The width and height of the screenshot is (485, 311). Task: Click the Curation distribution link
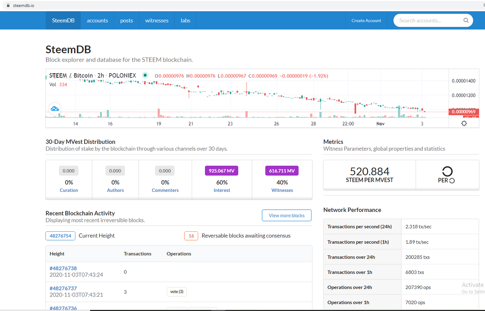(69, 190)
